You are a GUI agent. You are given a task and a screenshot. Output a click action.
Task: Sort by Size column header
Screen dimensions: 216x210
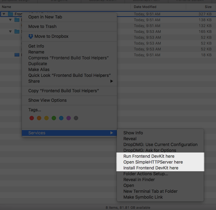(201, 7)
